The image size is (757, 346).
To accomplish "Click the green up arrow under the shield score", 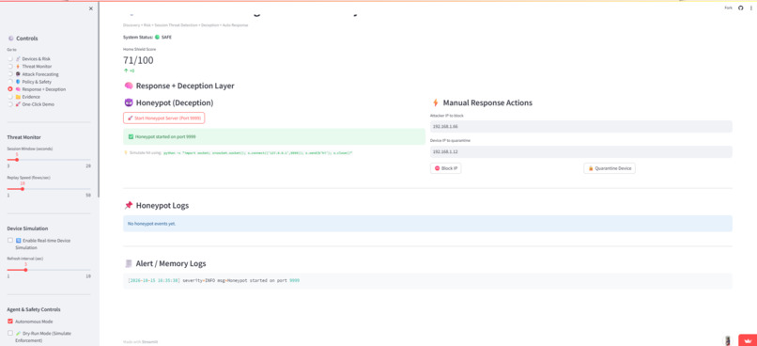I will 126,71.
